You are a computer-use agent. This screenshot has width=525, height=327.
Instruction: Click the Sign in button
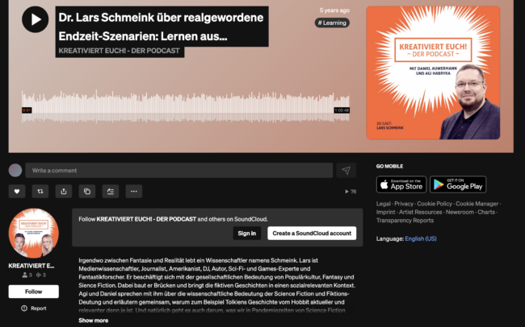[x=247, y=233]
